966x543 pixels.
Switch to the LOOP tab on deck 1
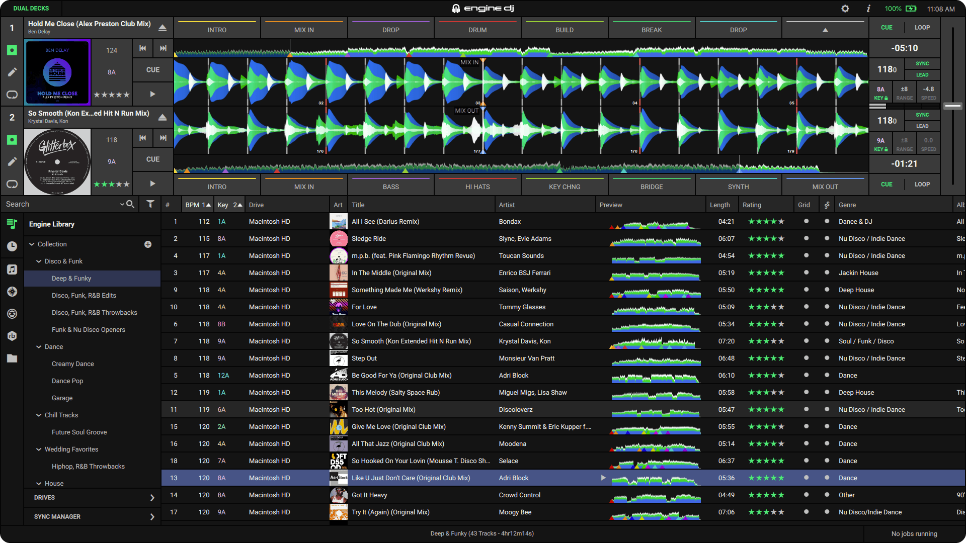922,28
